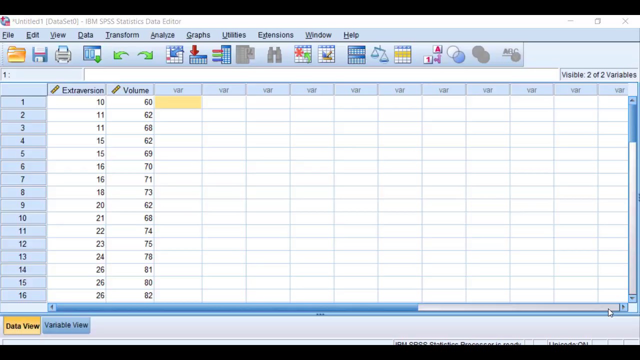Viewport: 640px width, 360px height.
Task: Run spell check ABC icon
Action: (511, 54)
